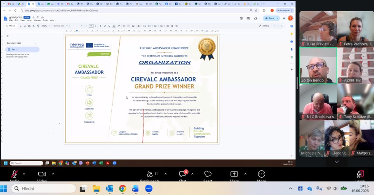Image resolution: width=374 pixels, height=195 pixels.
Task: Click the Zoom Leave meeting icon
Action: pyautogui.click(x=360, y=174)
